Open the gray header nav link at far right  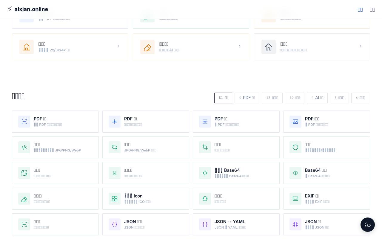(x=372, y=10)
